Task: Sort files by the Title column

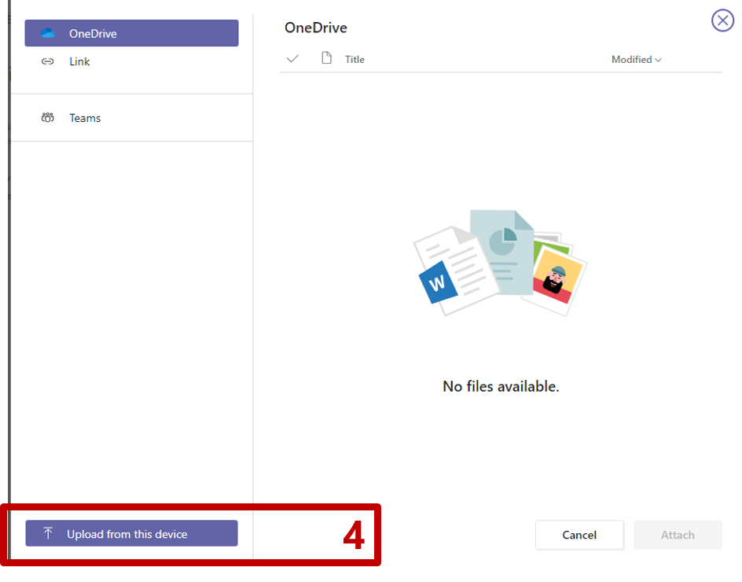Action: click(x=354, y=60)
